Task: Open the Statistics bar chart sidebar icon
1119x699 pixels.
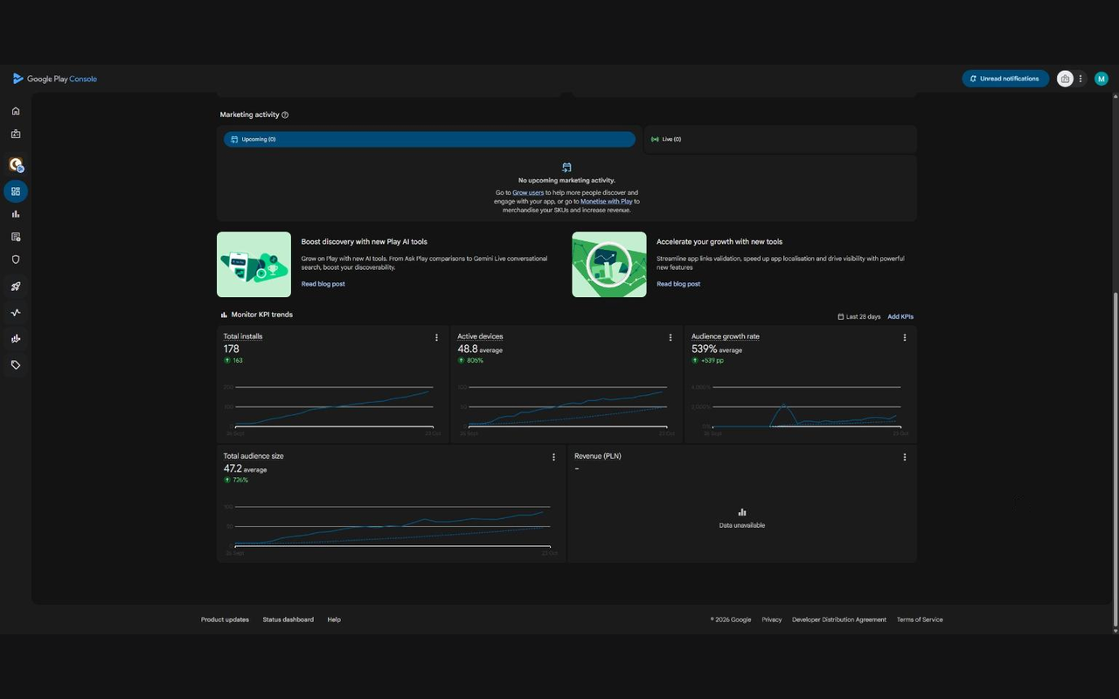Action: coord(16,214)
